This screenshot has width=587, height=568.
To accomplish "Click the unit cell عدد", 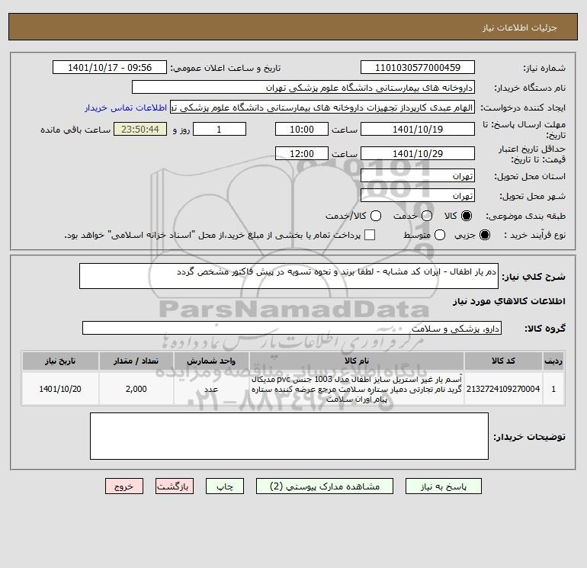I will [x=211, y=389].
